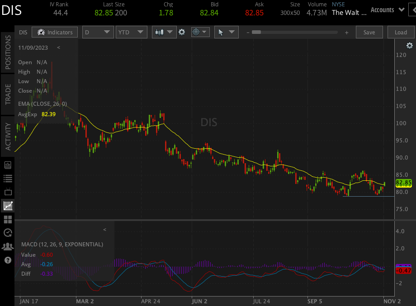This screenshot has width=416, height=306.
Task: Open the community people icon
Action: point(7,246)
